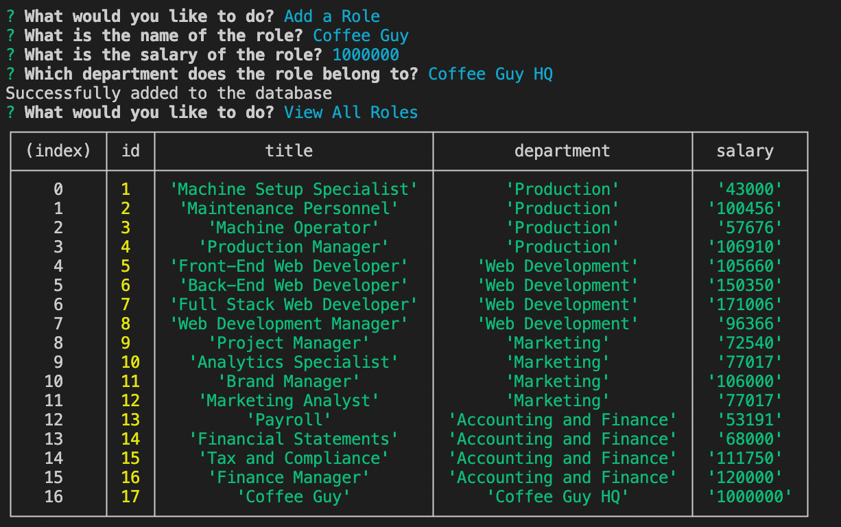
Task: Click the salary answer 1000000 in the prompt
Action: point(366,55)
